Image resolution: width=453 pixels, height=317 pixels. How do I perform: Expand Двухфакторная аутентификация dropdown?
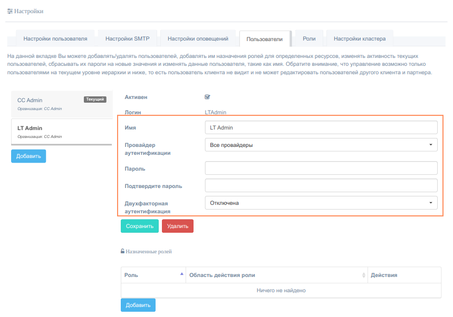[x=321, y=203]
